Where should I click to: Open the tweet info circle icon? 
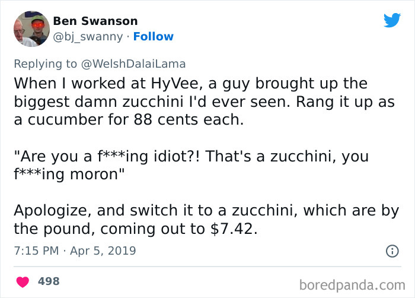[392, 251]
